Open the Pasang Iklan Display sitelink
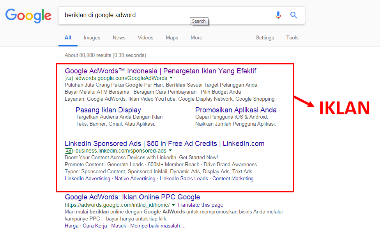 (x=108, y=110)
